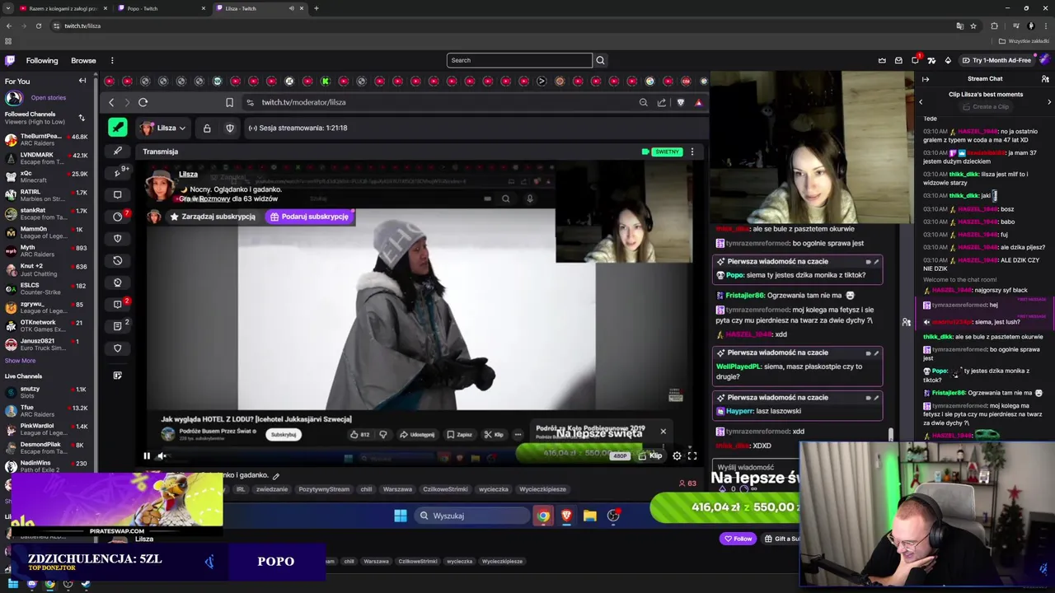Viewport: 1055px width, 593px height.
Task: Go to previous chat banner with left arrow
Action: click(x=921, y=101)
